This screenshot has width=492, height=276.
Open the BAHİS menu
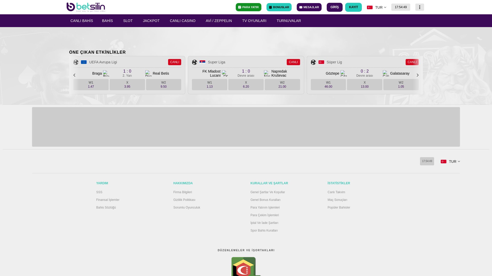pos(107,21)
